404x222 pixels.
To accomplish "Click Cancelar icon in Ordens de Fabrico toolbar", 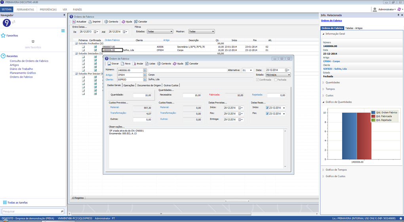I will pyautogui.click(x=136, y=22).
